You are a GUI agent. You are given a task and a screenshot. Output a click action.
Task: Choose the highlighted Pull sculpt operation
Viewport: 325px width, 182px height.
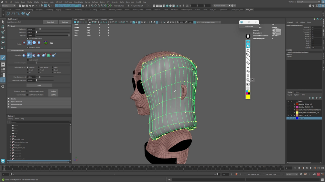click(x=29, y=55)
